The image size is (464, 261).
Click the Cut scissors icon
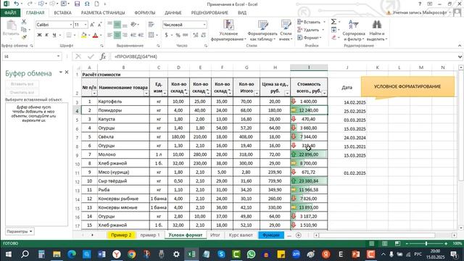24,22
